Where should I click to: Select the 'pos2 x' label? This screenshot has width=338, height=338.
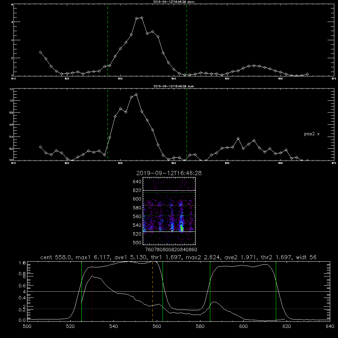[x=312, y=134]
